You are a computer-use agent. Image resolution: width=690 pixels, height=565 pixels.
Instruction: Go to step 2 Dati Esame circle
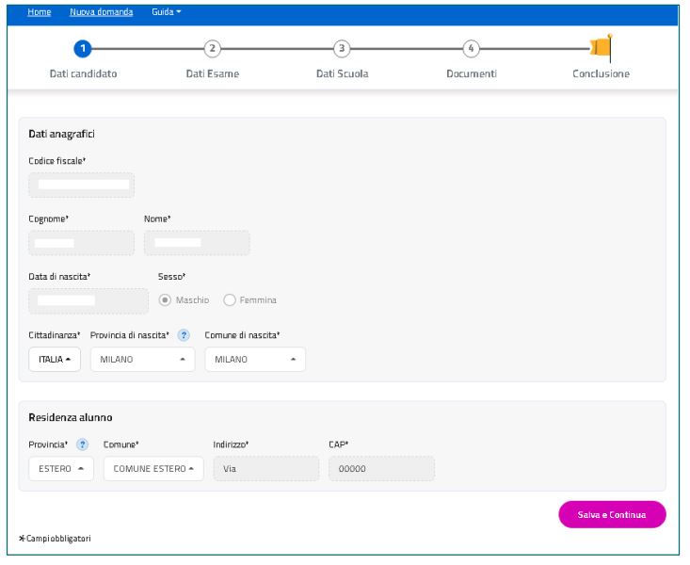click(x=212, y=49)
